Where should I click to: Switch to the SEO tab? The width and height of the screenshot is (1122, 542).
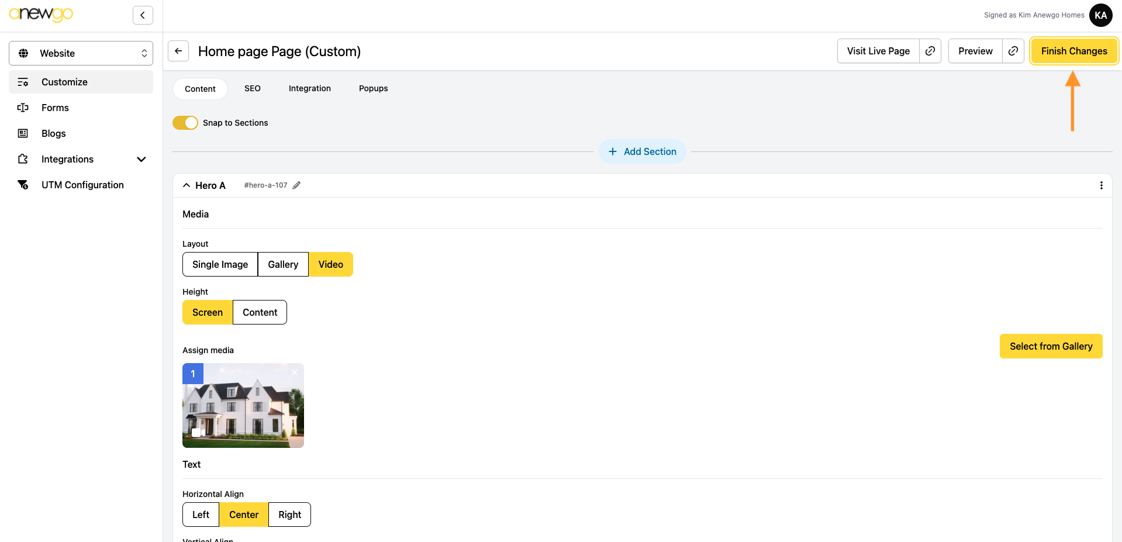[252, 88]
